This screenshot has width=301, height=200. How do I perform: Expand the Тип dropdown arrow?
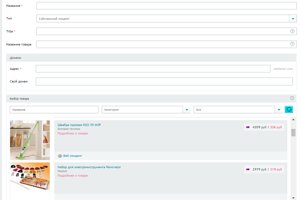click(x=293, y=19)
